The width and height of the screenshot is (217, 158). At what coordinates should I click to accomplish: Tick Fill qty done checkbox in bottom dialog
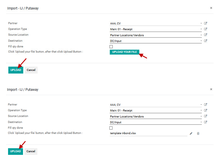click(x=111, y=128)
